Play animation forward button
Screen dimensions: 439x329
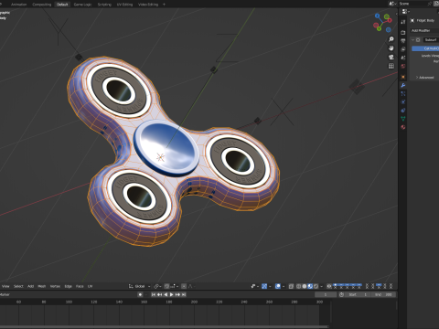pos(172,294)
